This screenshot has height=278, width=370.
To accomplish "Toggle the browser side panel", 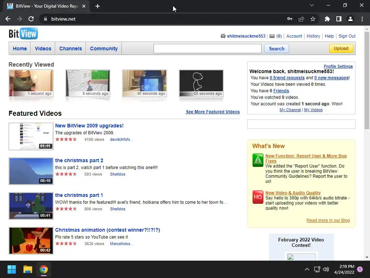I will click(x=339, y=19).
